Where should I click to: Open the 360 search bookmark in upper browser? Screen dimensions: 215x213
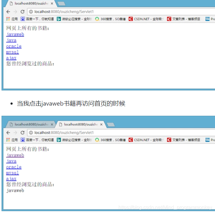[110, 19]
